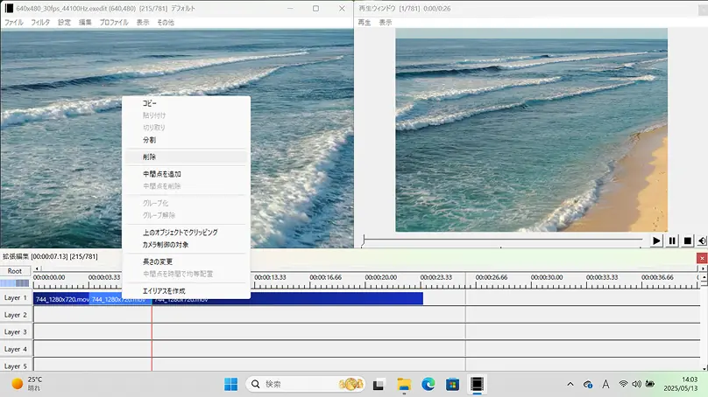Click the timeline zoom scale bar under Root
Image resolution: width=708 pixels, height=397 pixels.
[x=15, y=283]
